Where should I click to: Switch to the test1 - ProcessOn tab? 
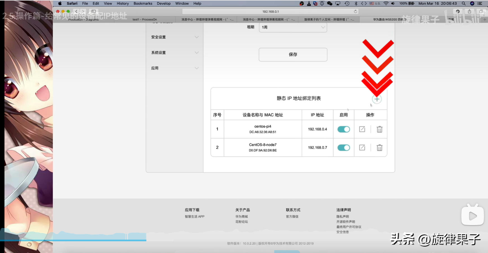click(145, 20)
